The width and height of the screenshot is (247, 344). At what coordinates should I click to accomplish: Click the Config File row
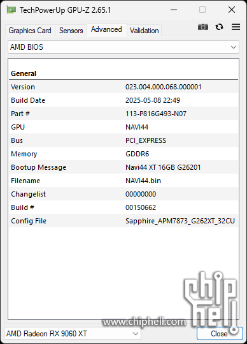pyautogui.click(x=123, y=221)
